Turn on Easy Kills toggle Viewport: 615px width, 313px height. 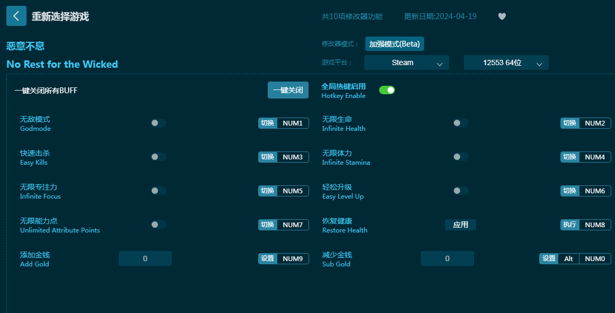pos(159,157)
